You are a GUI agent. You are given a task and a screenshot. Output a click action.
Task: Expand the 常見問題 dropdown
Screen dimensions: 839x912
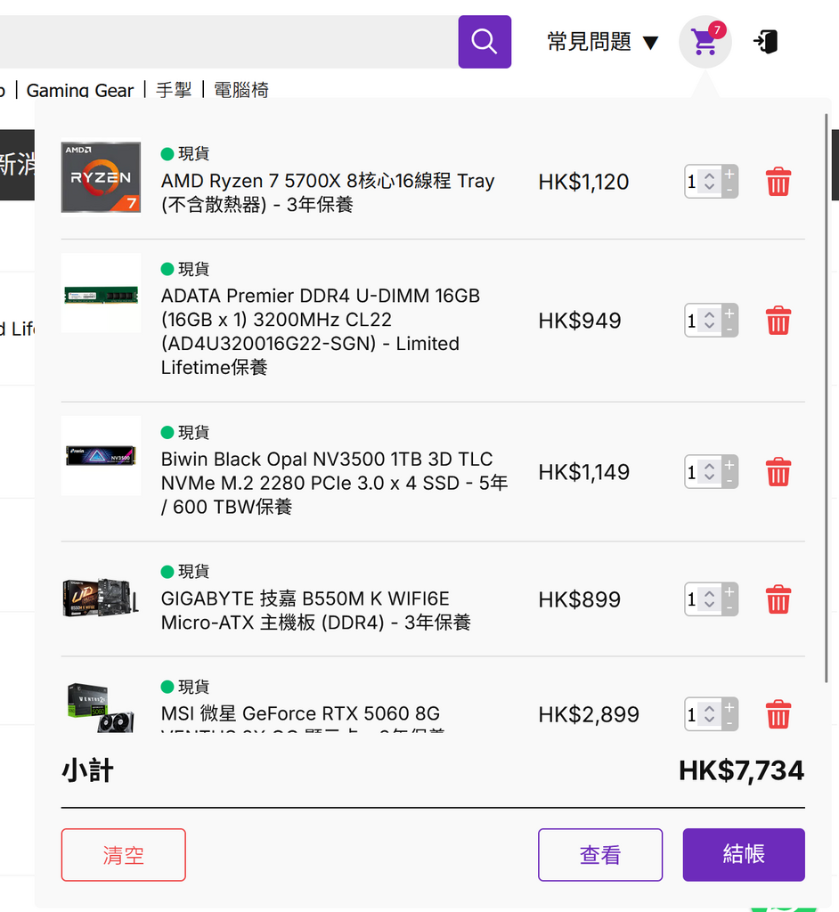(602, 42)
